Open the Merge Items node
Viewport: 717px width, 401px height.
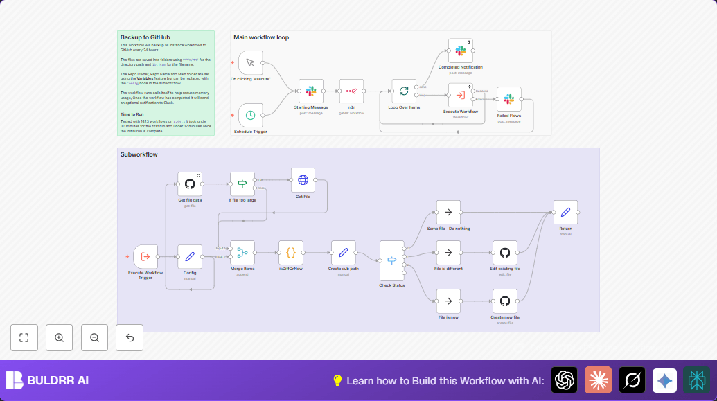(242, 252)
